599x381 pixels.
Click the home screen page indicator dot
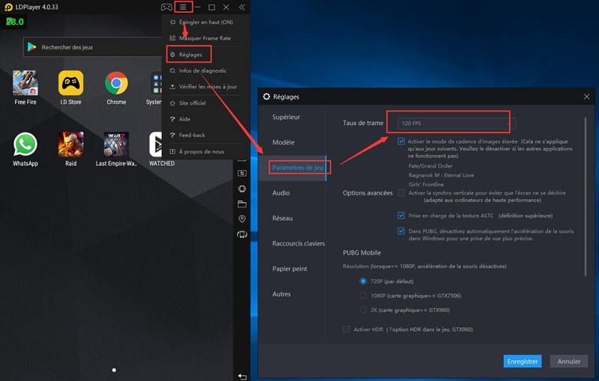coord(114,370)
